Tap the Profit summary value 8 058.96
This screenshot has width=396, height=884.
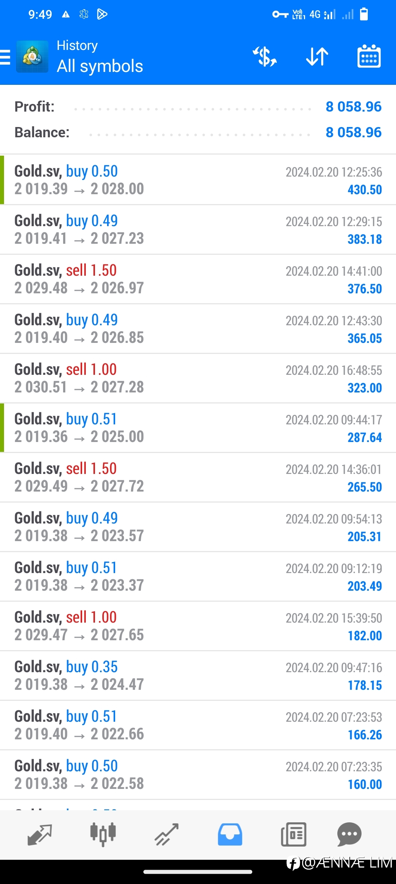(x=353, y=106)
